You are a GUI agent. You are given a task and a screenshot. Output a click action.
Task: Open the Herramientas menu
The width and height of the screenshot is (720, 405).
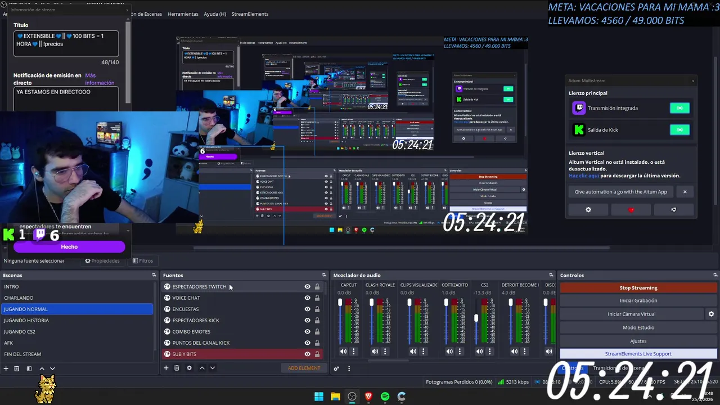point(183,14)
